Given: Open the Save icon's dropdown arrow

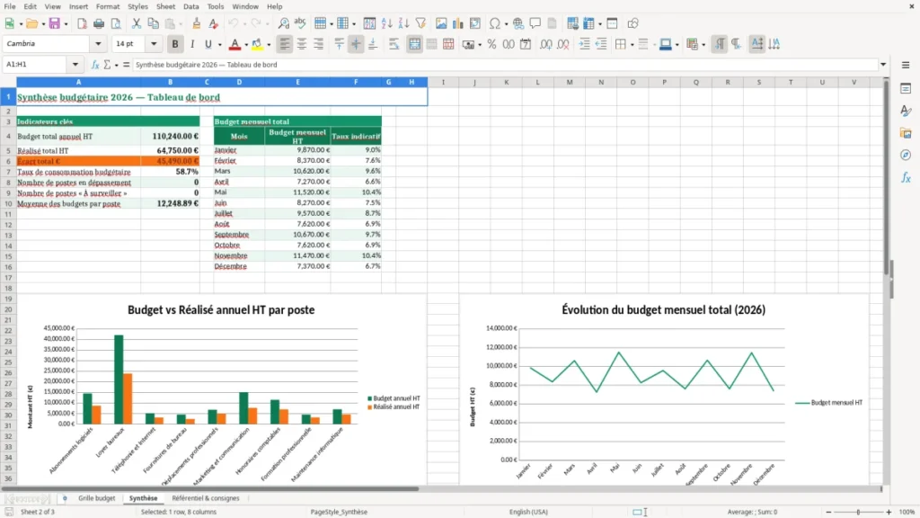Looking at the screenshot, I should click(66, 24).
